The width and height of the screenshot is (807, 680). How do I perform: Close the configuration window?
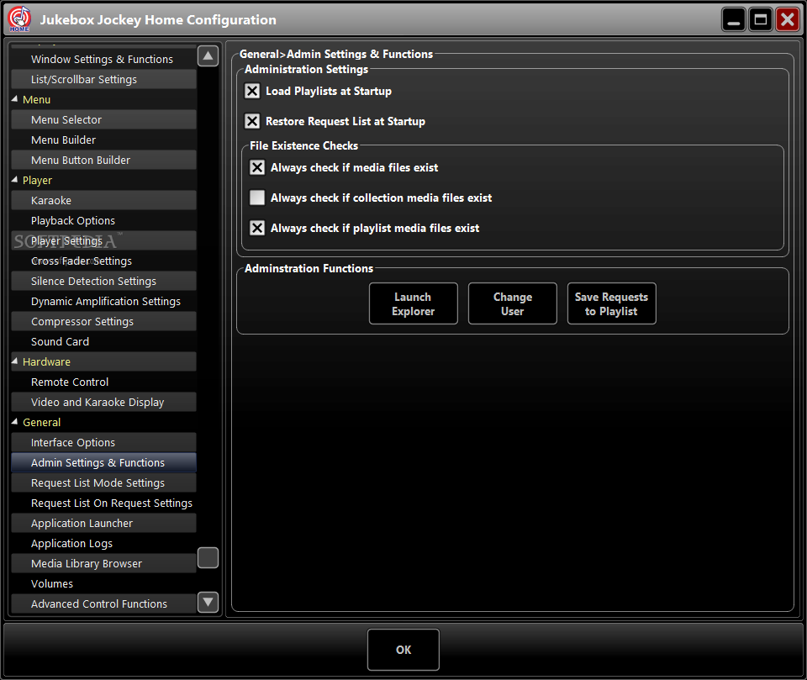coord(787,19)
